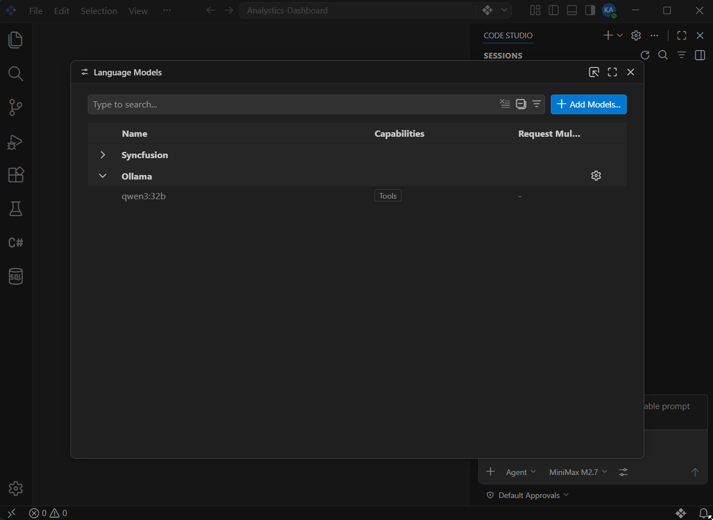Start new chat with plus icon
Image resolution: width=713 pixels, height=520 pixels.
click(x=608, y=35)
